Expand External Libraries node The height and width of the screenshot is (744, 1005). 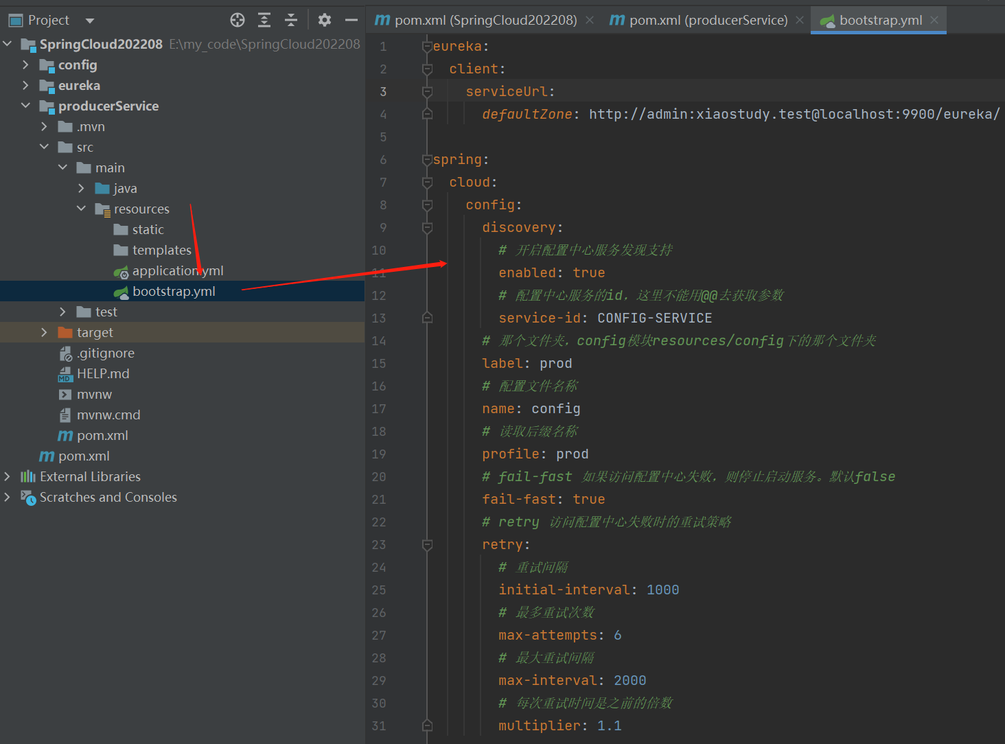click(x=8, y=476)
